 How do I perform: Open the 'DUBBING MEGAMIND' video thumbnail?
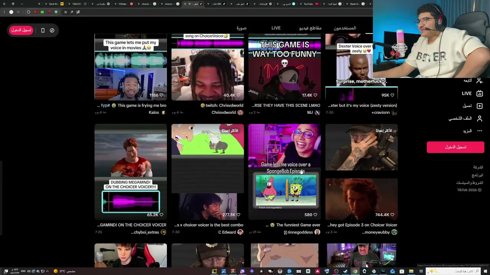[x=131, y=172]
